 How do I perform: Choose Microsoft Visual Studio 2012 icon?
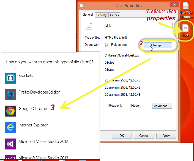point(10,144)
